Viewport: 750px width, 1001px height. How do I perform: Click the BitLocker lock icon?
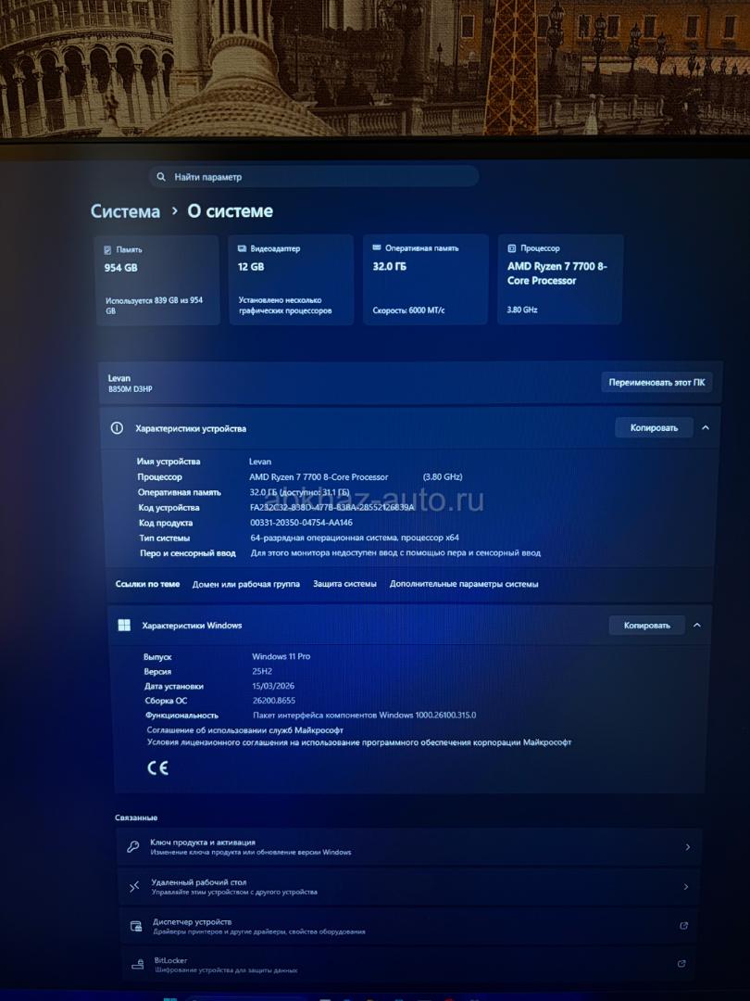138,965
